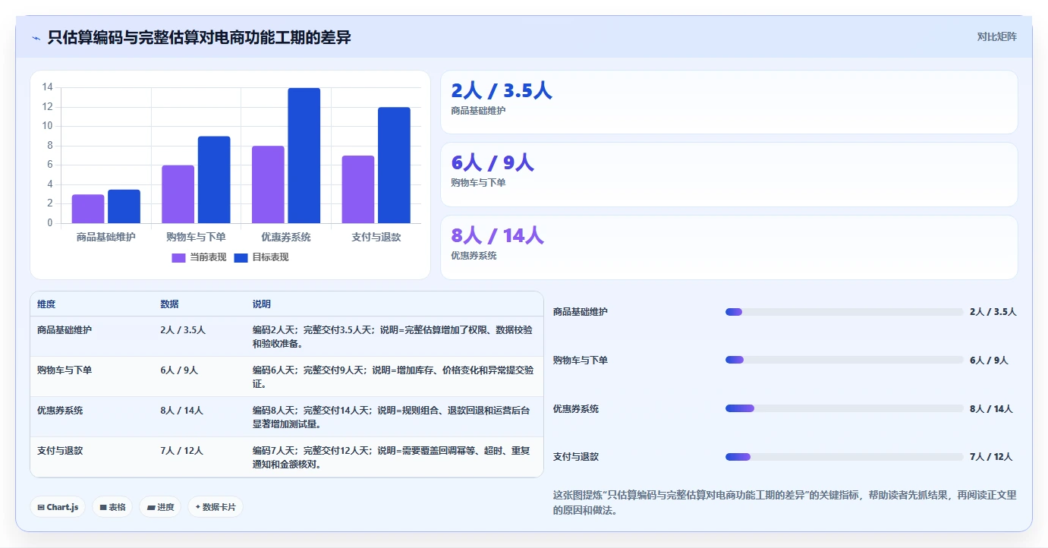Click the 7人 / 12人 progress value
The image size is (1048, 548).
click(x=991, y=457)
